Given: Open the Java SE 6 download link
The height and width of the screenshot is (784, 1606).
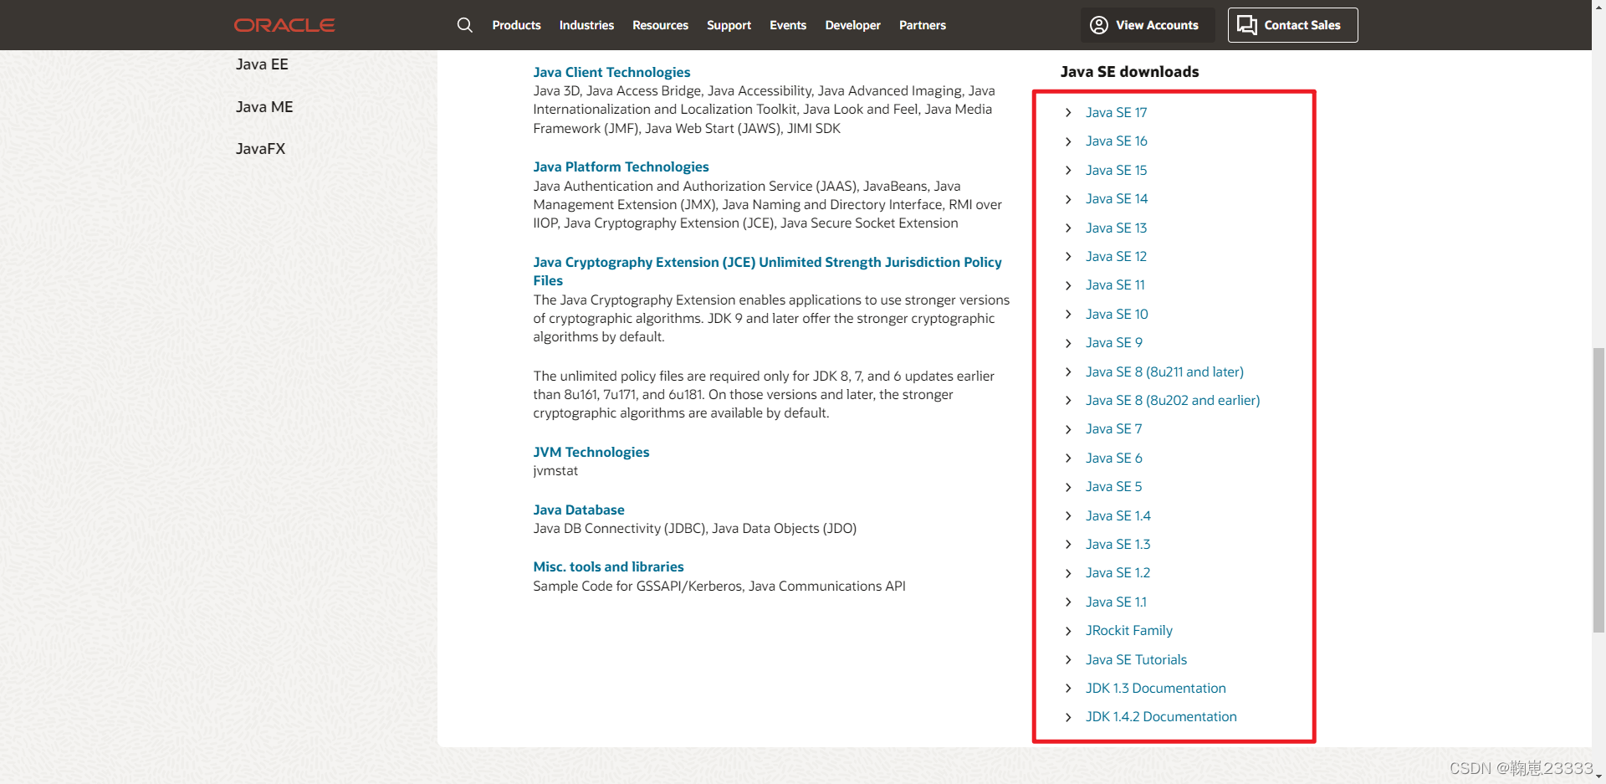Looking at the screenshot, I should coord(1113,458).
